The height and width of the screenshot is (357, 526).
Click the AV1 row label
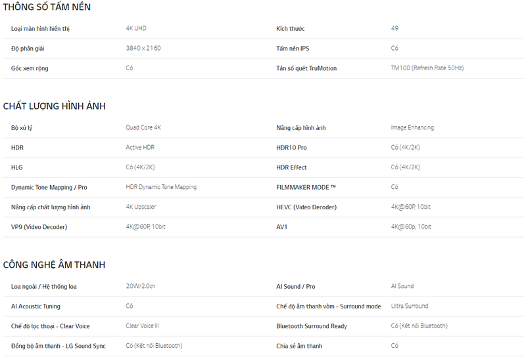282,227
